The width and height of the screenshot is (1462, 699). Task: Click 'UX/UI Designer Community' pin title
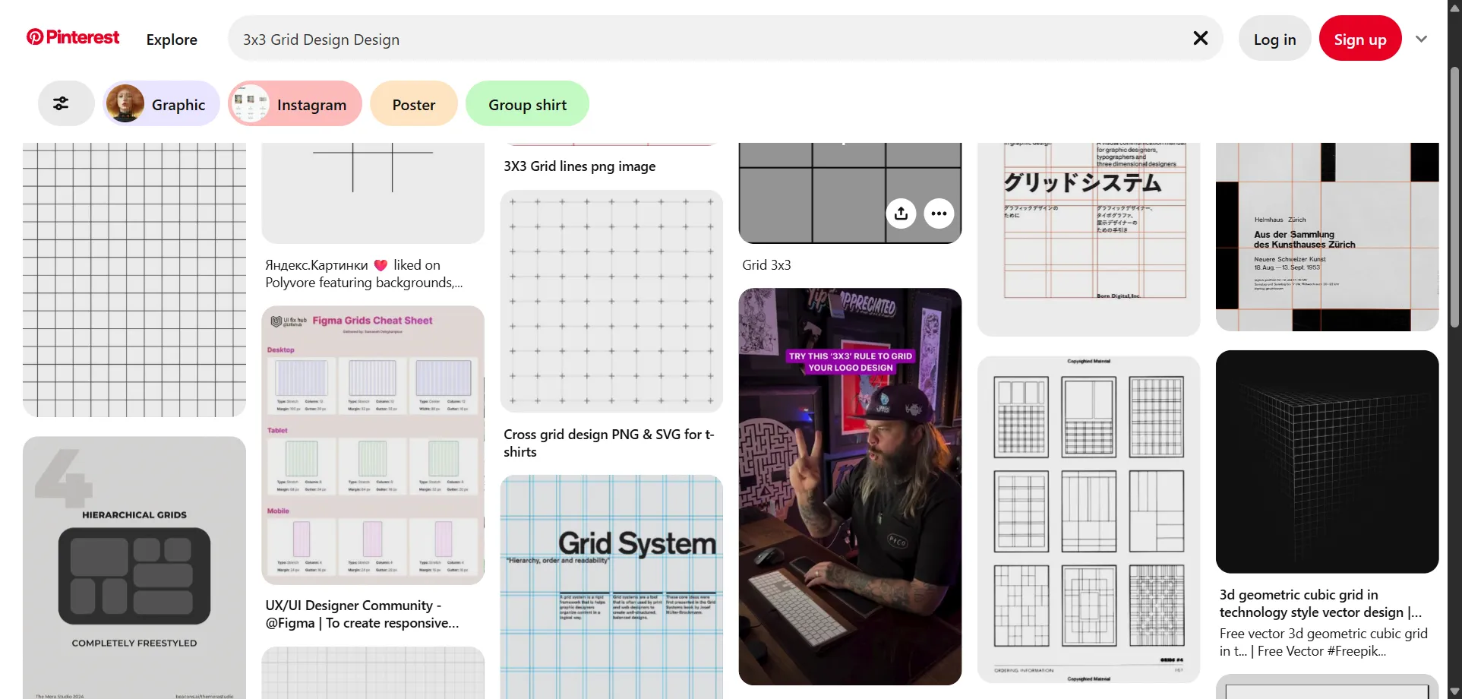[x=362, y=614]
